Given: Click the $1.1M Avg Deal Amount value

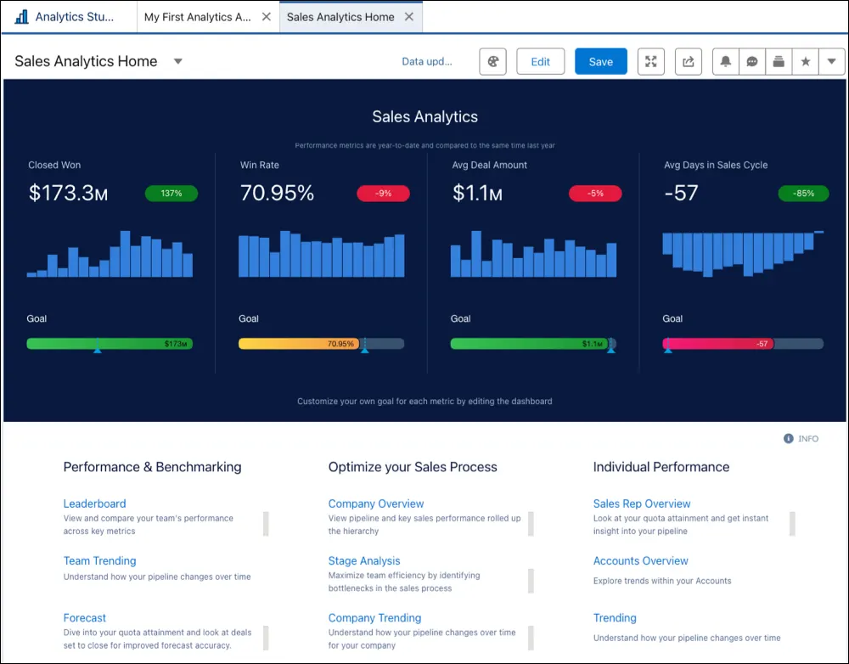Looking at the screenshot, I should [x=477, y=194].
